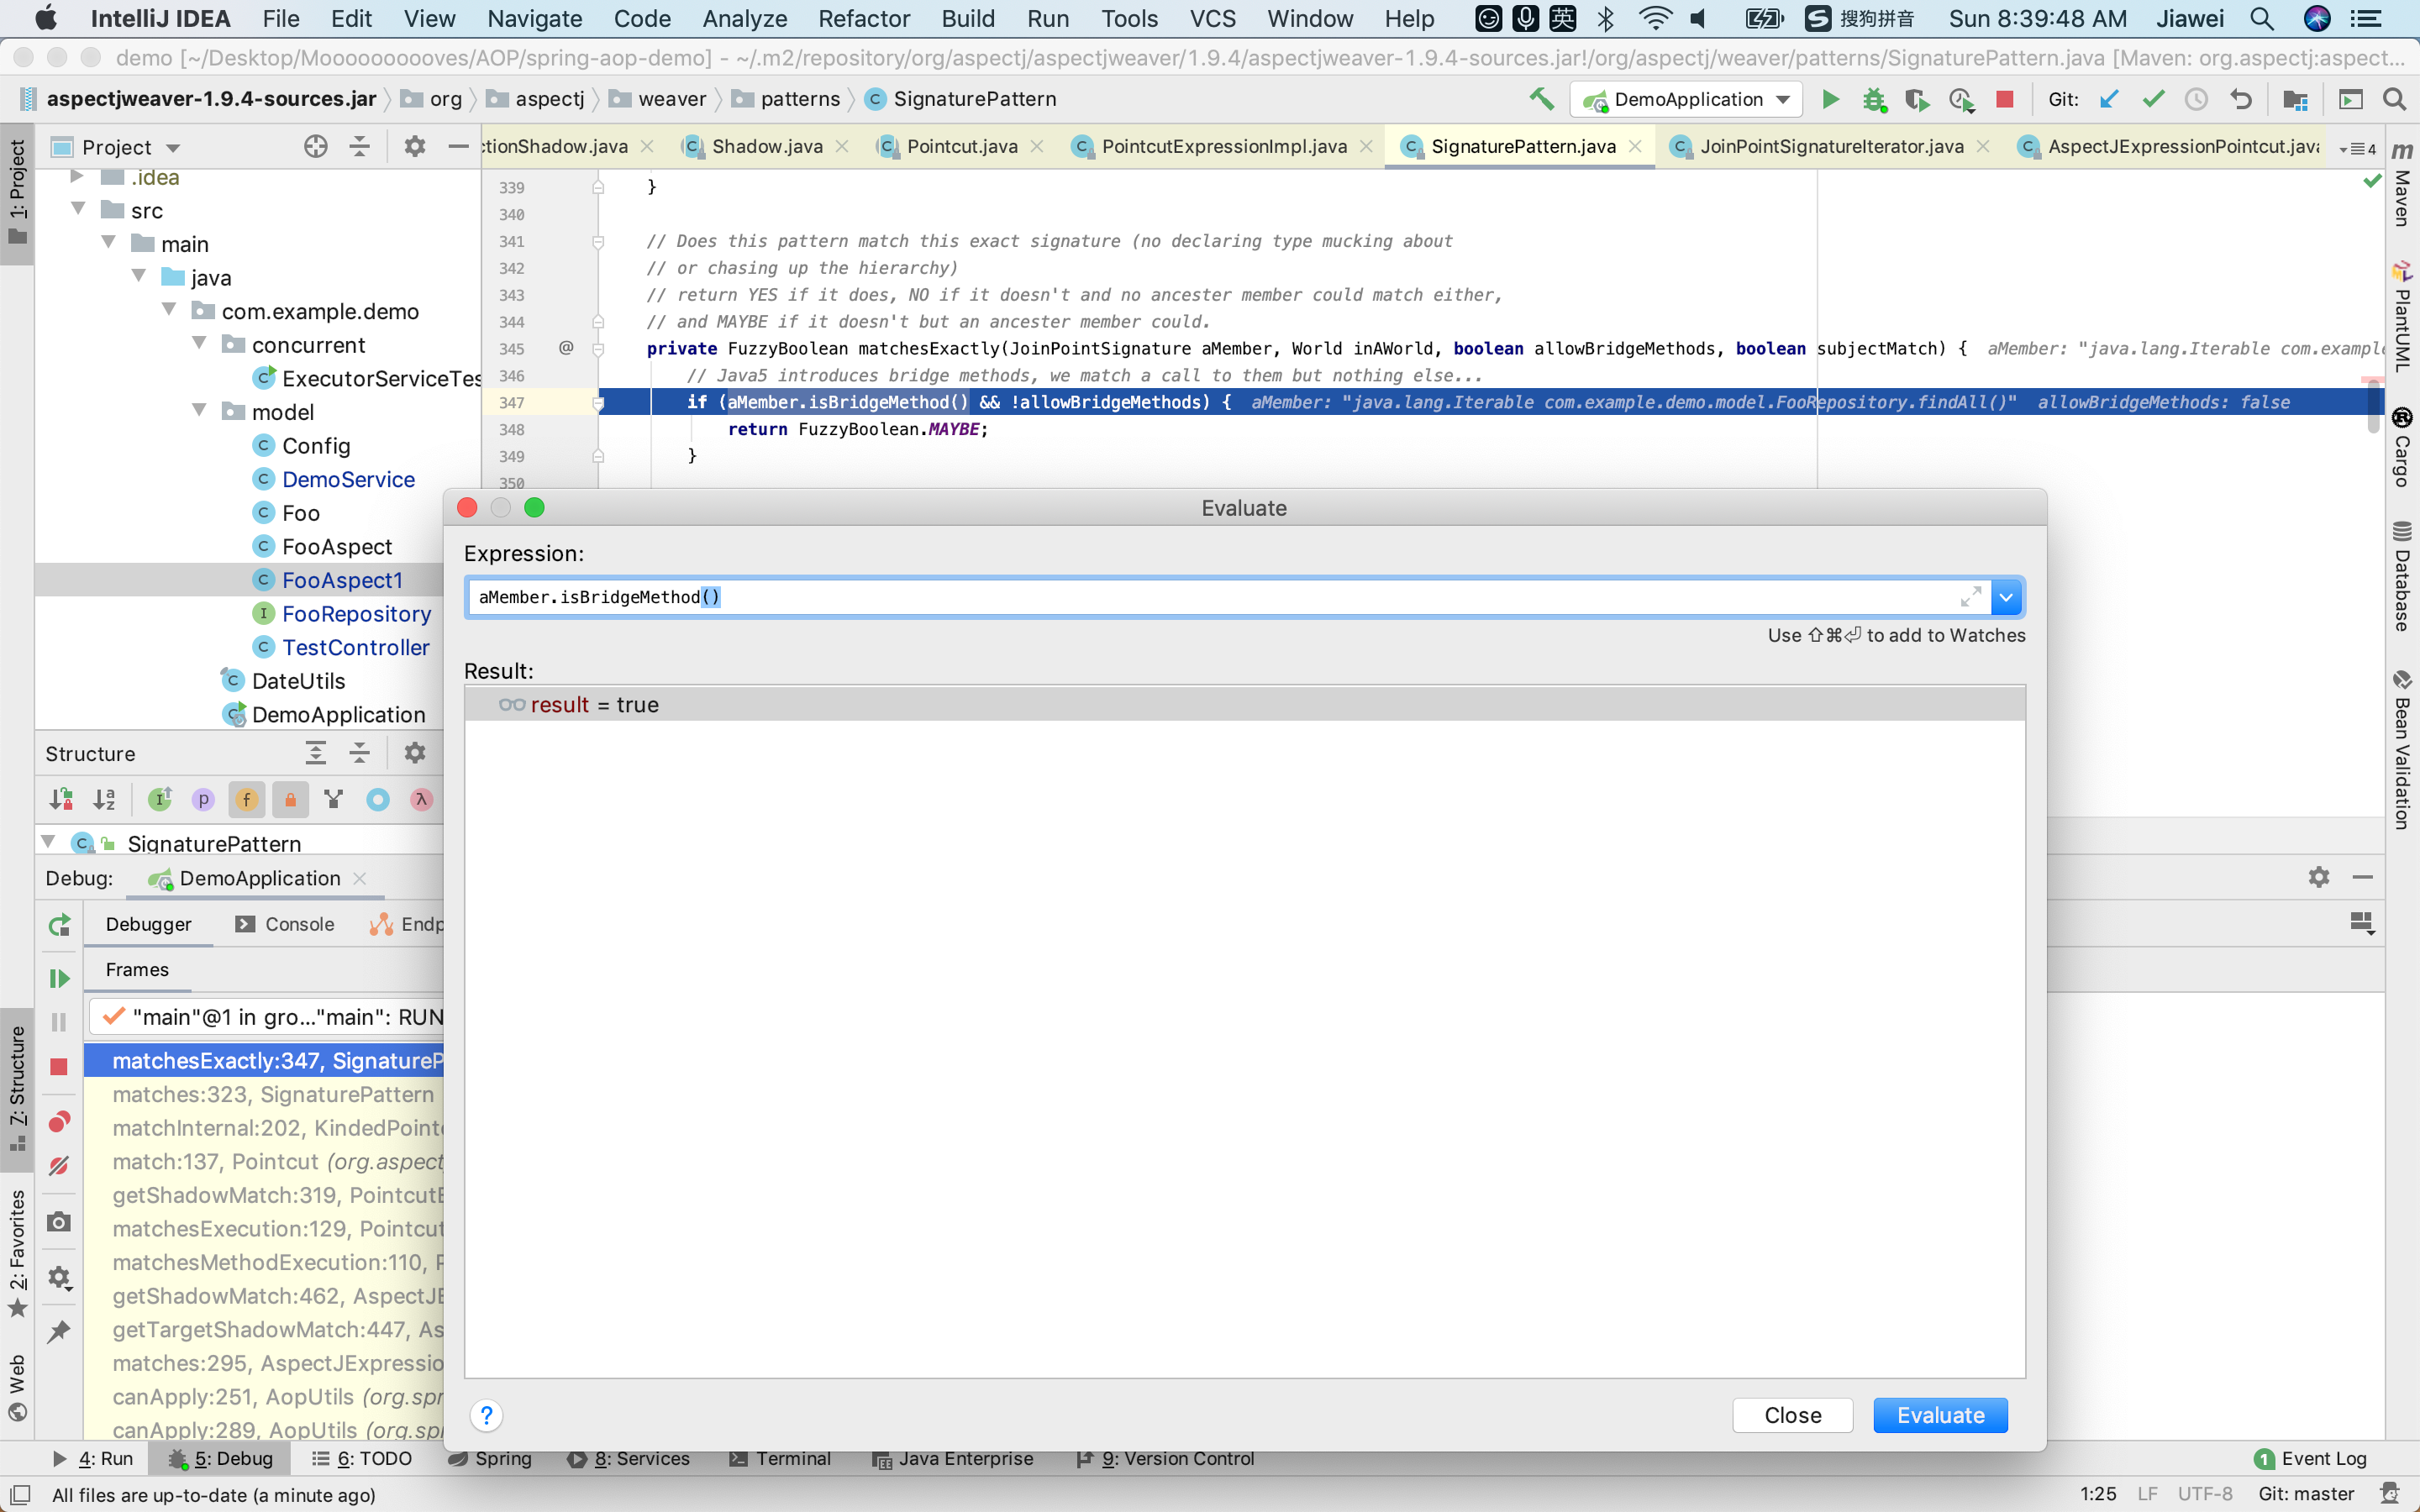This screenshot has width=2420, height=1512.
Task: Click the Evaluate button
Action: (x=1940, y=1415)
